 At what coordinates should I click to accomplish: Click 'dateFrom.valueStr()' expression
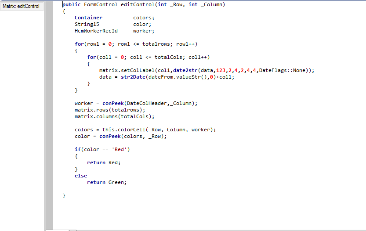click(x=178, y=77)
